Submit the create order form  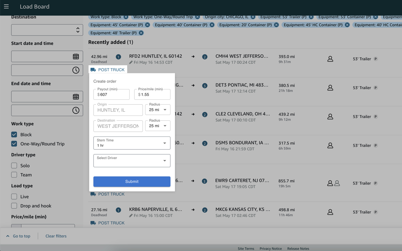132,181
